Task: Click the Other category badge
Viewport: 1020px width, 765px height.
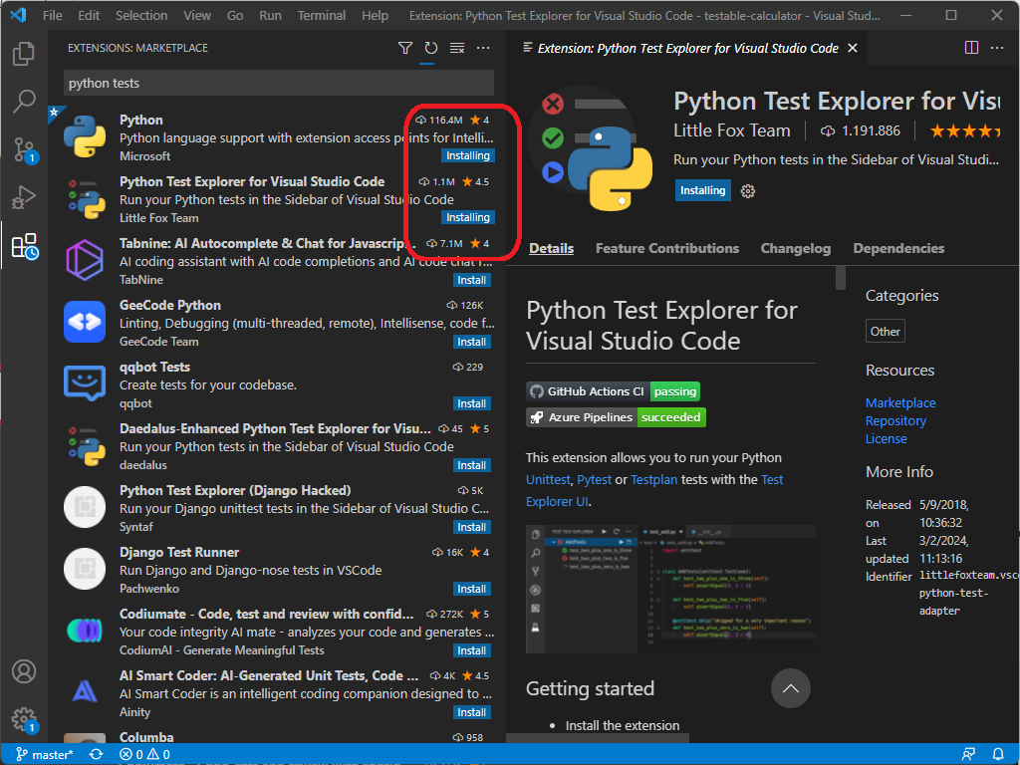Action: point(886,331)
